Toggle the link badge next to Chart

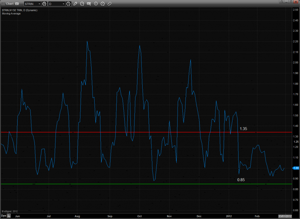tap(17, 4)
